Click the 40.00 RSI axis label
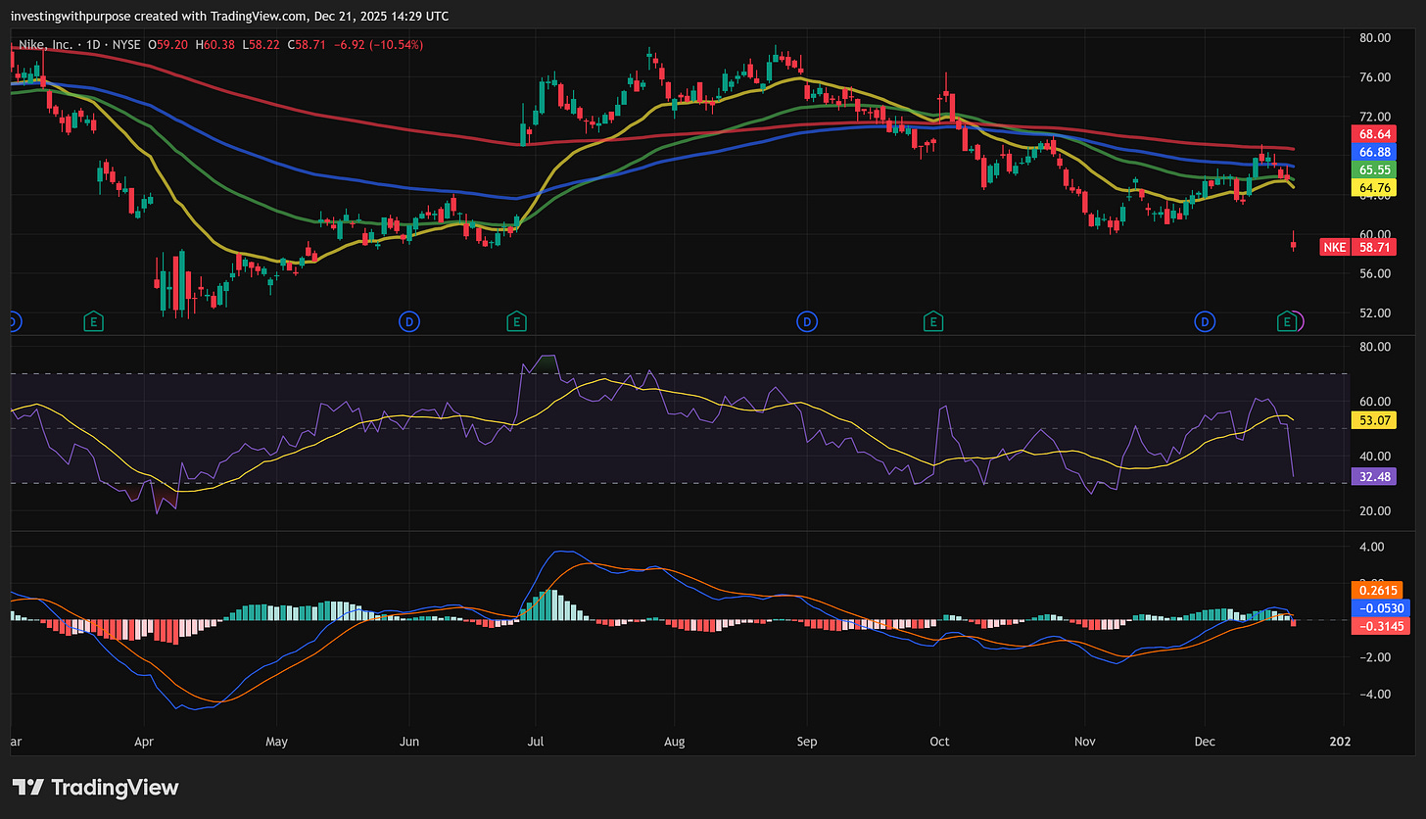 [1373, 457]
